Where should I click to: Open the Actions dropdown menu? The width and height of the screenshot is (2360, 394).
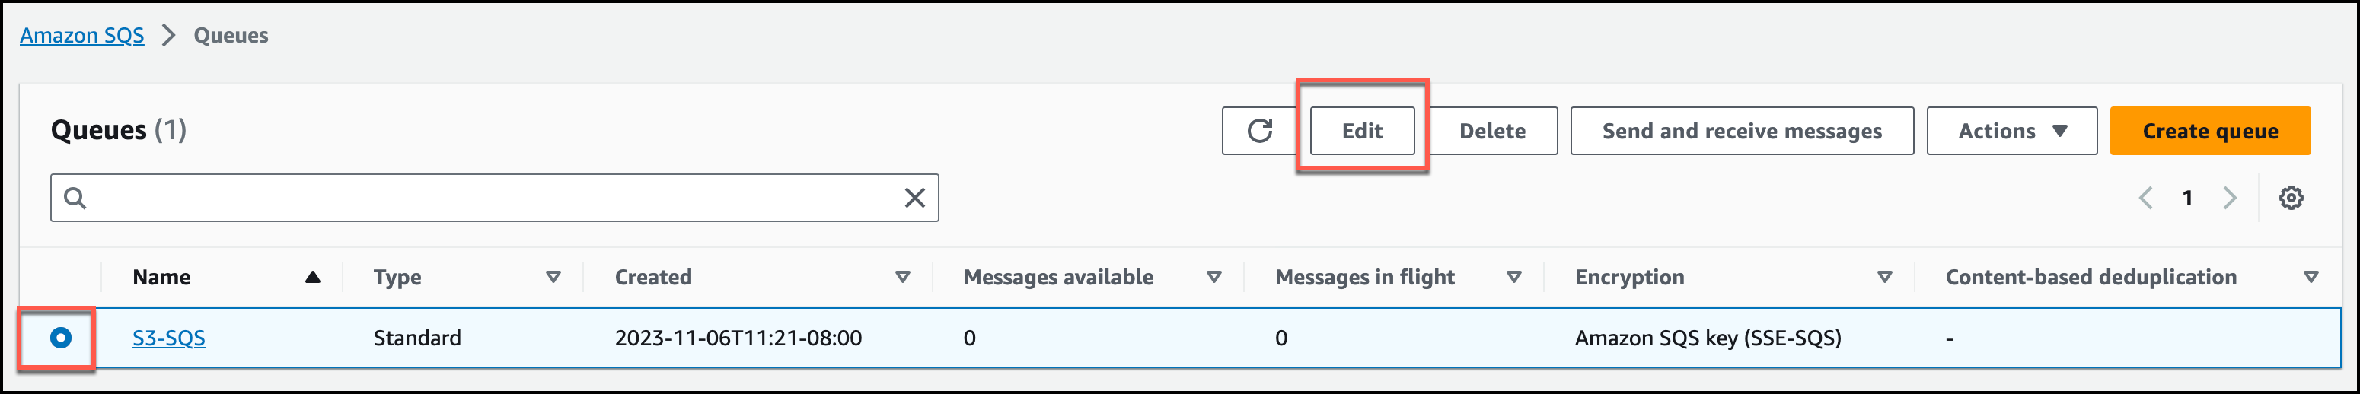click(2011, 131)
